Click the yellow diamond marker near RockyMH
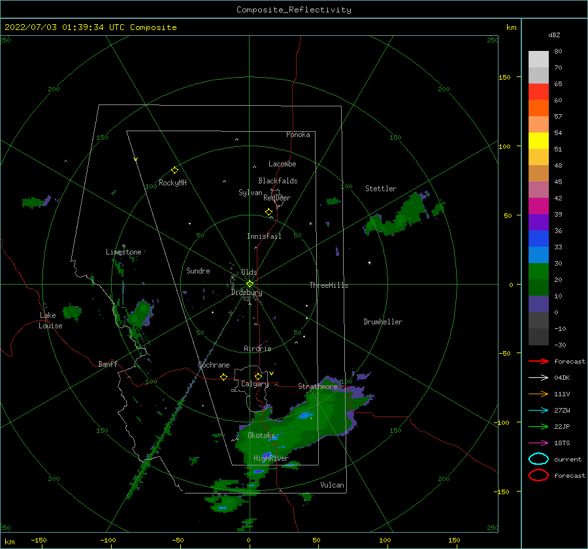Image resolution: width=588 pixels, height=549 pixels. 174,170
